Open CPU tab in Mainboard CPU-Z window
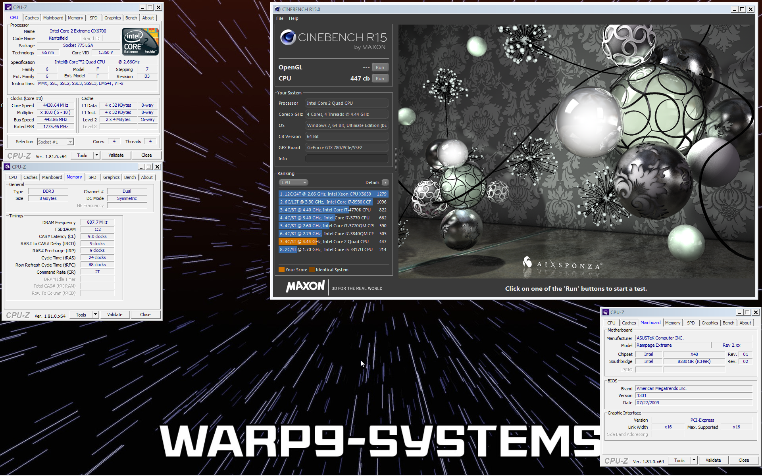The width and height of the screenshot is (762, 476). (x=611, y=323)
